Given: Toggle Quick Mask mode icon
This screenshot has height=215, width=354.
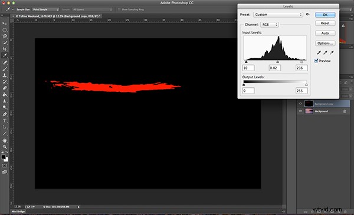Looking at the screenshot, I should (5, 166).
